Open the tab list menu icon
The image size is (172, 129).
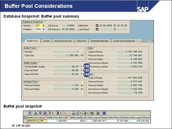pos(152,41)
